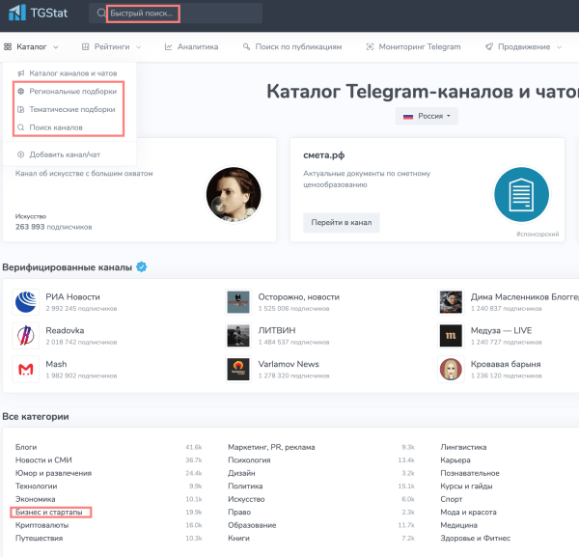The image size is (579, 557).
Task: Expand the Россия country dropdown
Action: point(429,116)
